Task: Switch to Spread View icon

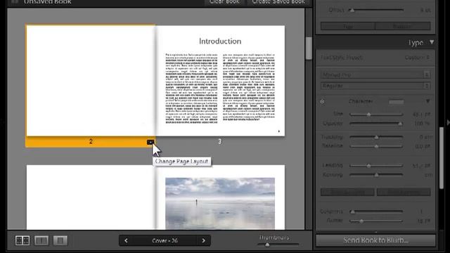Action: pyautogui.click(x=41, y=240)
